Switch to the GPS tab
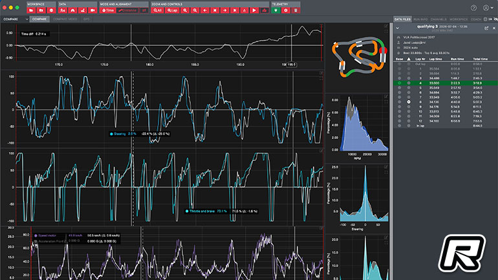 tap(86, 19)
